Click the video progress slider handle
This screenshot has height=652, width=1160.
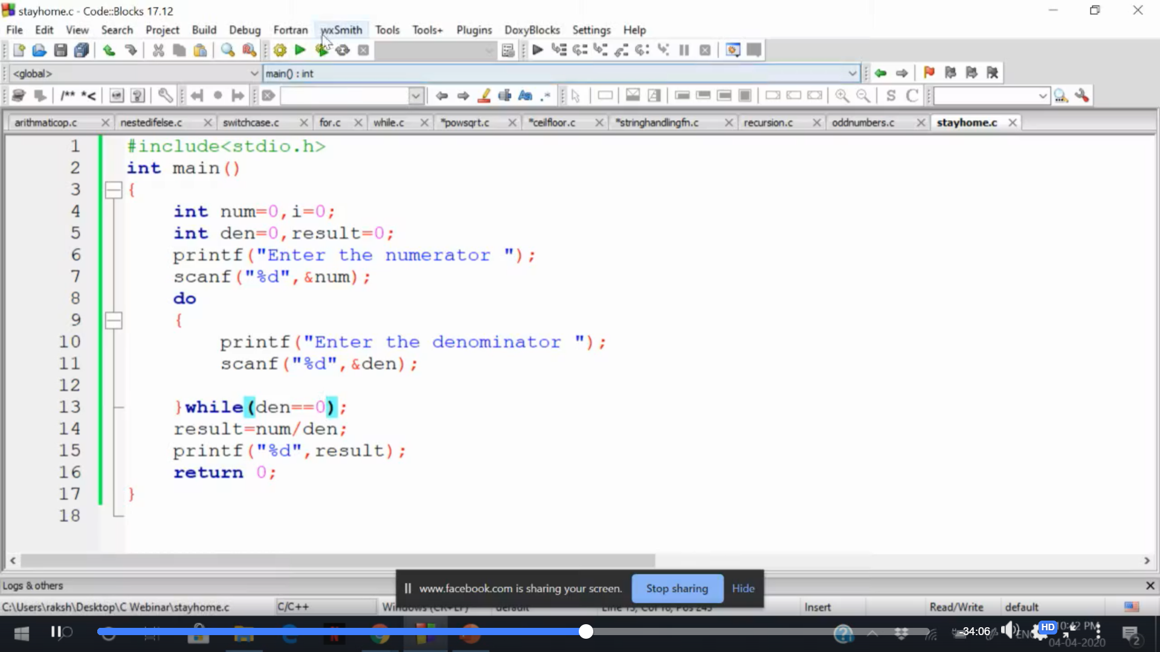(585, 631)
